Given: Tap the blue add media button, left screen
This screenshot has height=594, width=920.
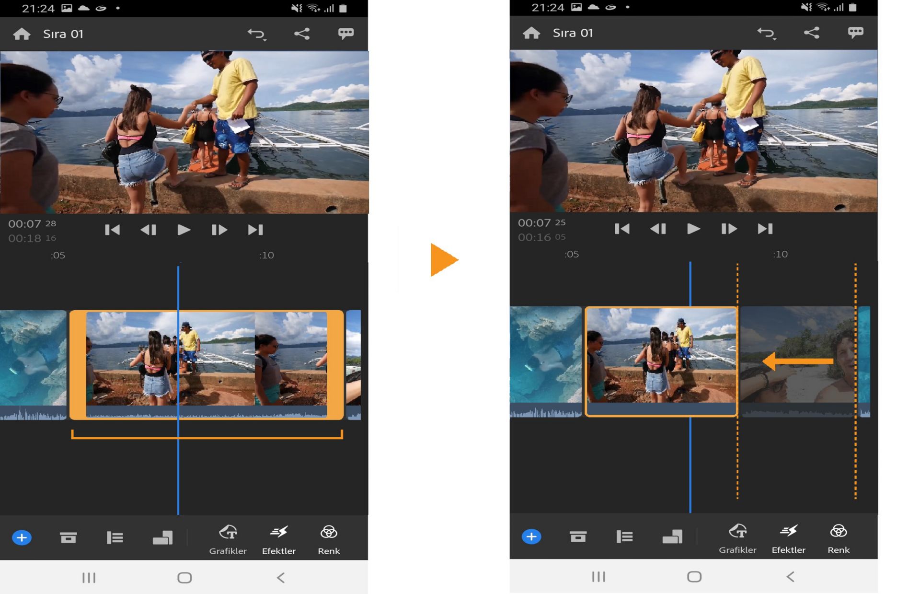Looking at the screenshot, I should tap(22, 537).
